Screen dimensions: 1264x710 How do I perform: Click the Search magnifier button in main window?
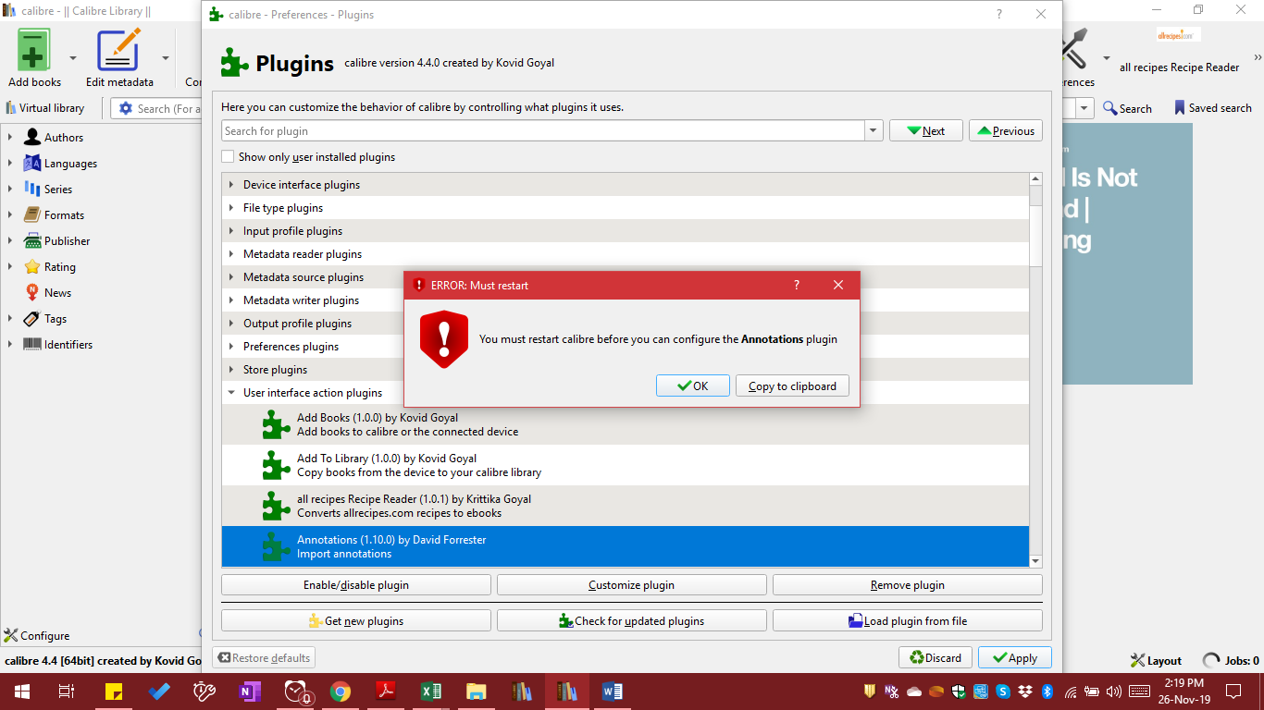point(1127,108)
